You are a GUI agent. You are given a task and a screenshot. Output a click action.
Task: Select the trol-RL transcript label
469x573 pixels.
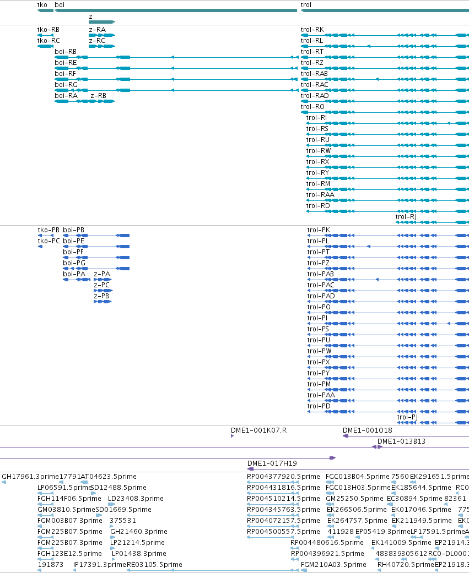click(x=312, y=41)
